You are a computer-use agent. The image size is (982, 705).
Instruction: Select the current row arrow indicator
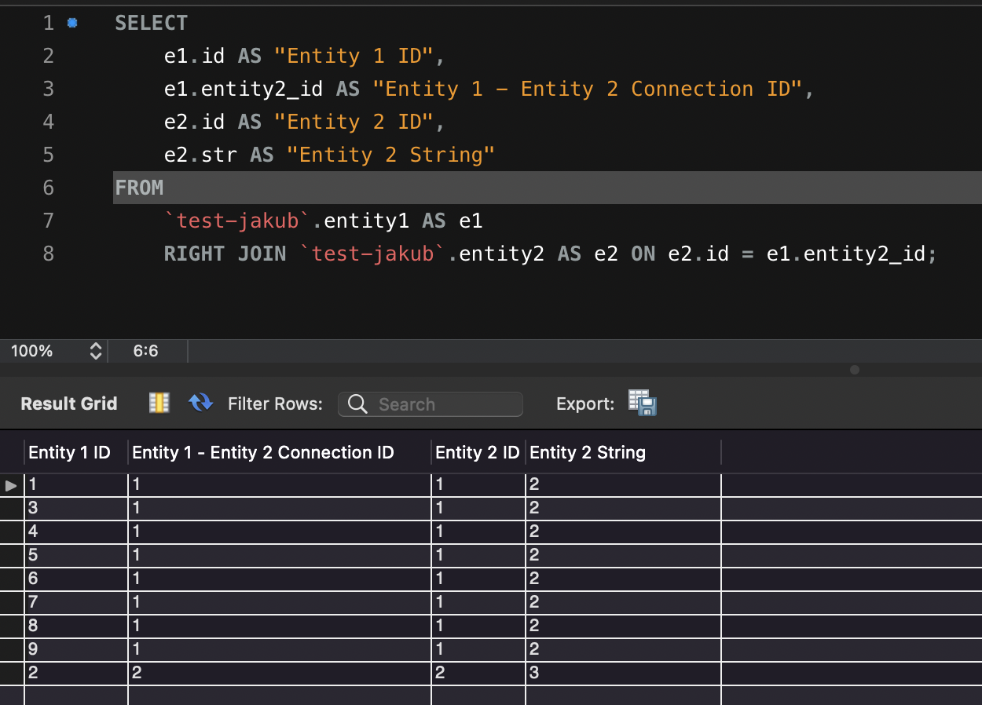(x=11, y=486)
